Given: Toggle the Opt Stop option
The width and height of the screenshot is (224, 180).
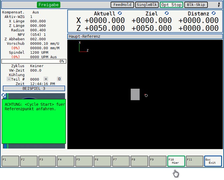Looking at the screenshot, I should (x=171, y=5).
